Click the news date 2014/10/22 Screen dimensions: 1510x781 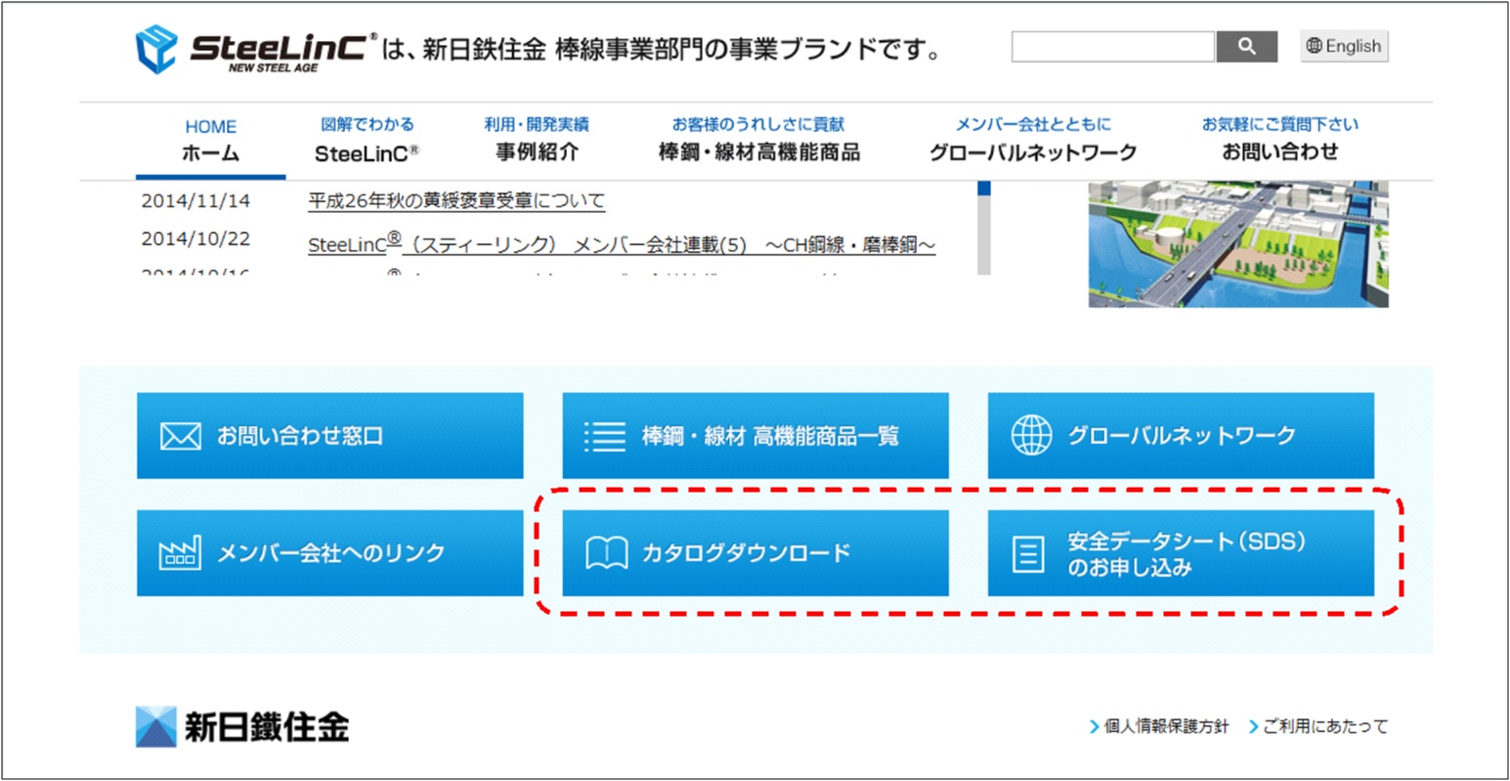tap(195, 239)
